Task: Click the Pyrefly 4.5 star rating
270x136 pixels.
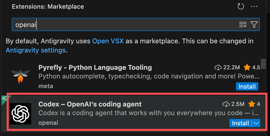Action: coord(247,67)
